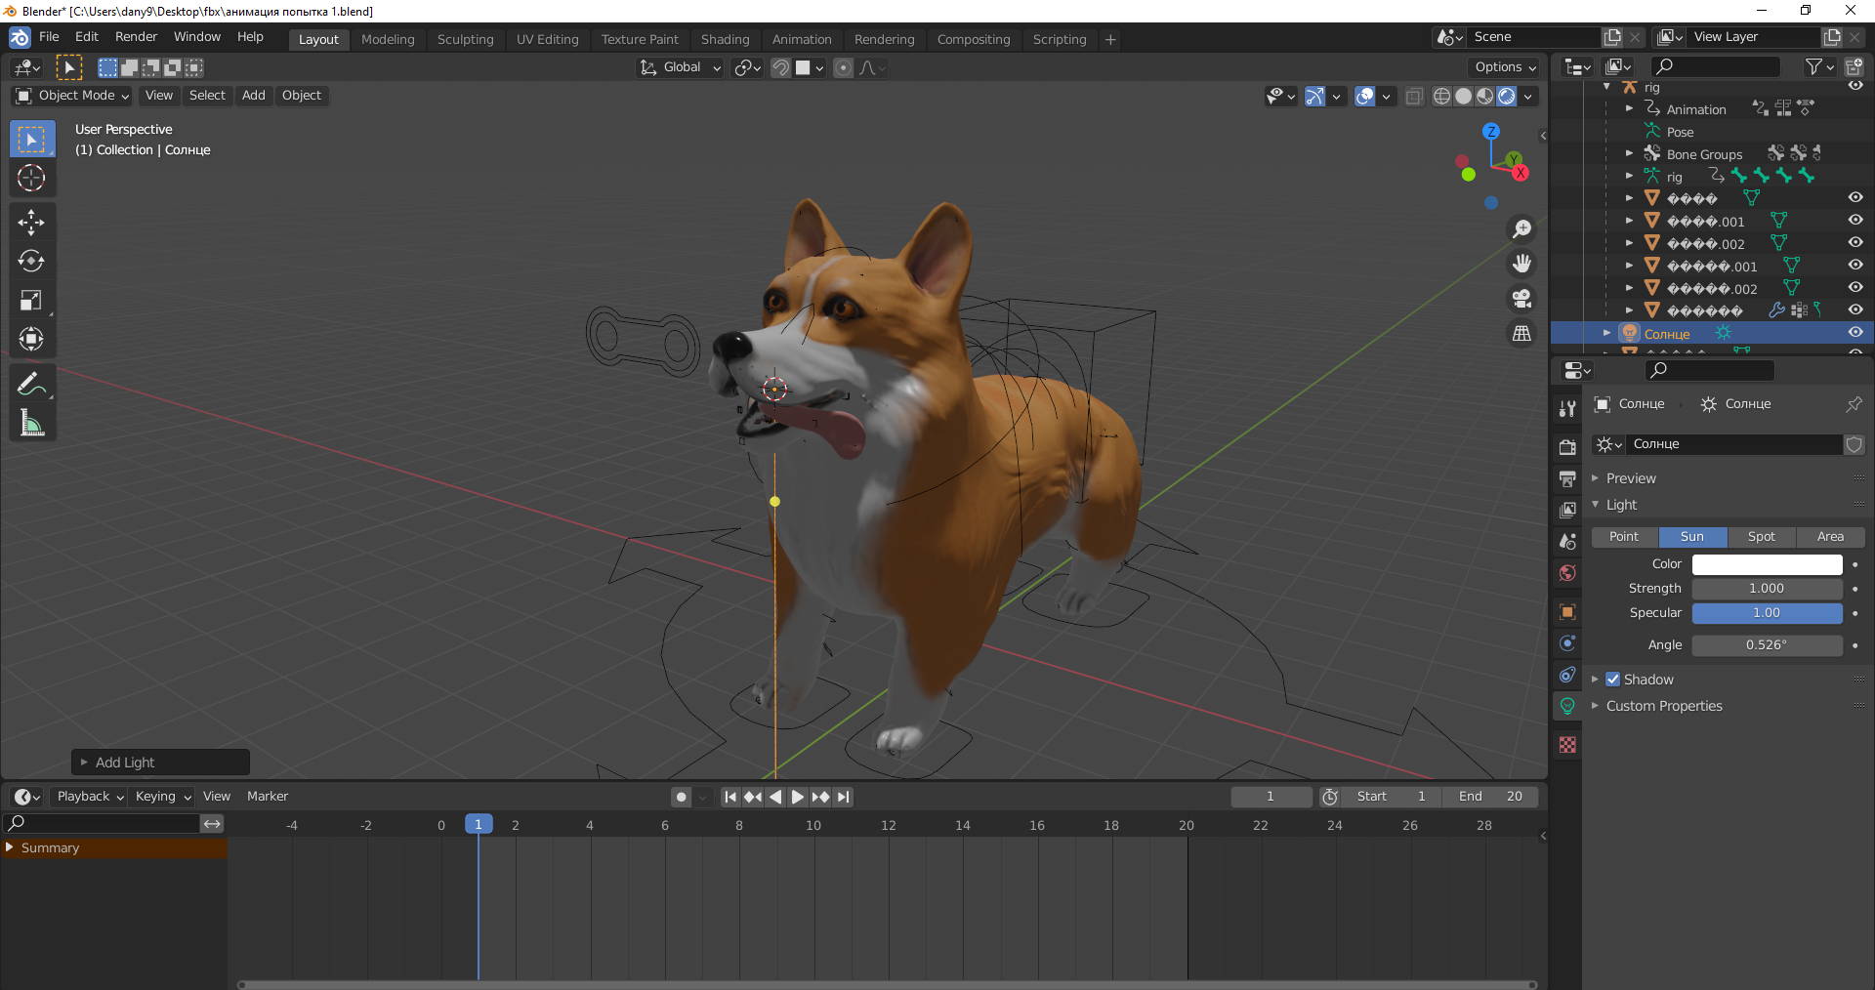Click the End frame field in timeline

coord(1491,796)
